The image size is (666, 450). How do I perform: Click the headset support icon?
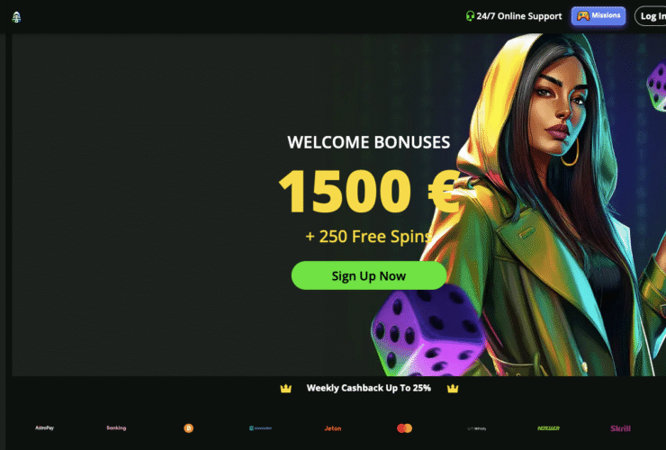[470, 16]
